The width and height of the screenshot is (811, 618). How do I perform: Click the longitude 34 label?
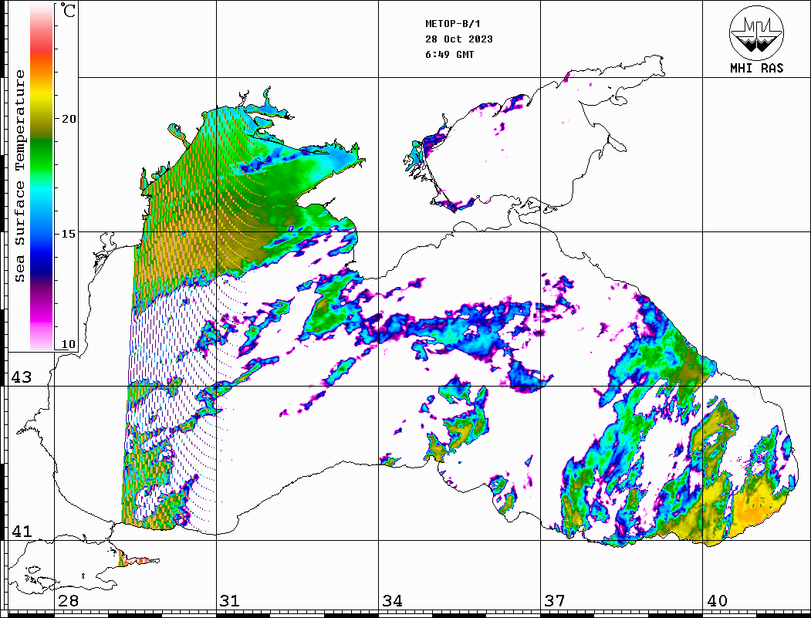pyautogui.click(x=392, y=601)
